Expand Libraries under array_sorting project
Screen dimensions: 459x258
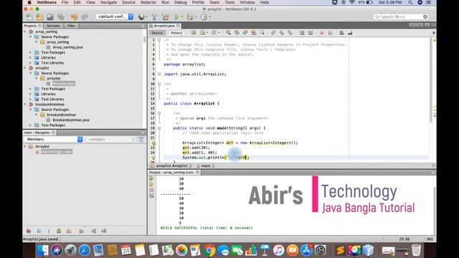point(30,57)
